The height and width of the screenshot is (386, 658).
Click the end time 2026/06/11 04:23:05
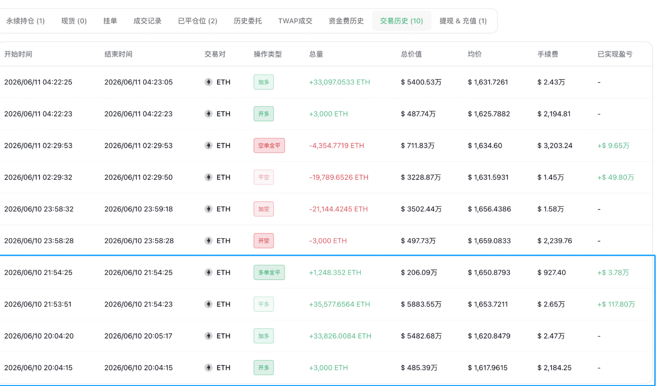tap(138, 82)
